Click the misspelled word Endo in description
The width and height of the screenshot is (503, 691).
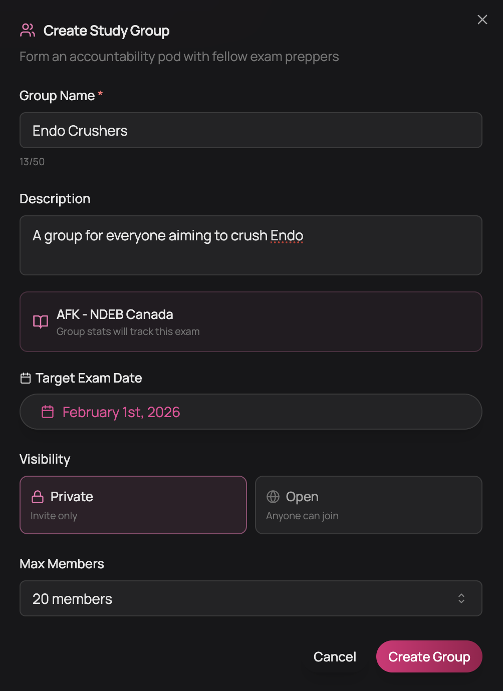pyautogui.click(x=287, y=235)
